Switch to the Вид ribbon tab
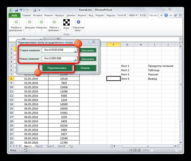 click(x=91, y=15)
